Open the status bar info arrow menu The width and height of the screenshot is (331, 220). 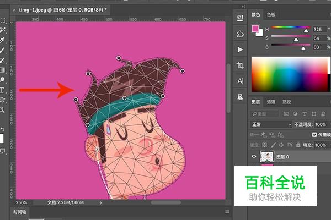[100, 203]
